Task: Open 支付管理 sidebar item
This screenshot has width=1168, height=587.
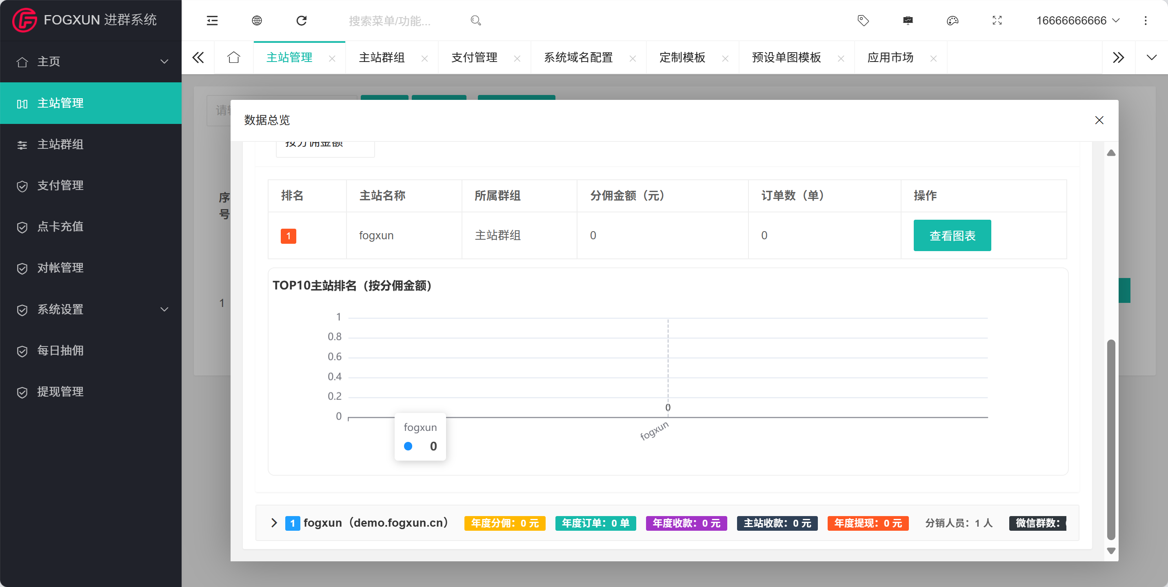Action: point(91,185)
